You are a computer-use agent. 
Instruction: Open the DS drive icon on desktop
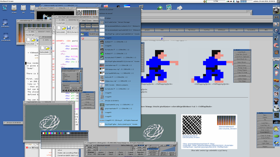(24, 8)
